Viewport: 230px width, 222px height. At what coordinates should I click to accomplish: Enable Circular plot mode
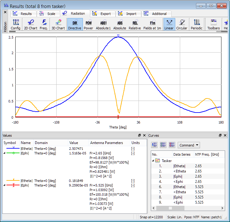point(182,24)
